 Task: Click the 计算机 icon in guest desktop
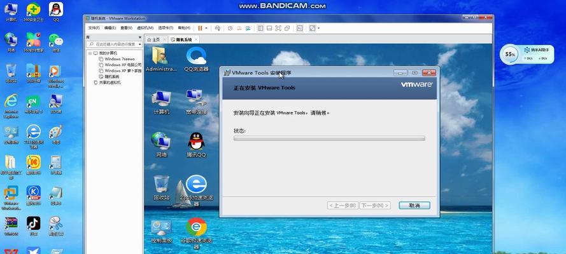pyautogui.click(x=161, y=102)
